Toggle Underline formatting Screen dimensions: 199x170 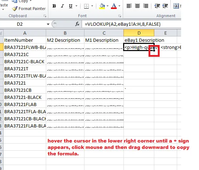(x=71, y=6)
